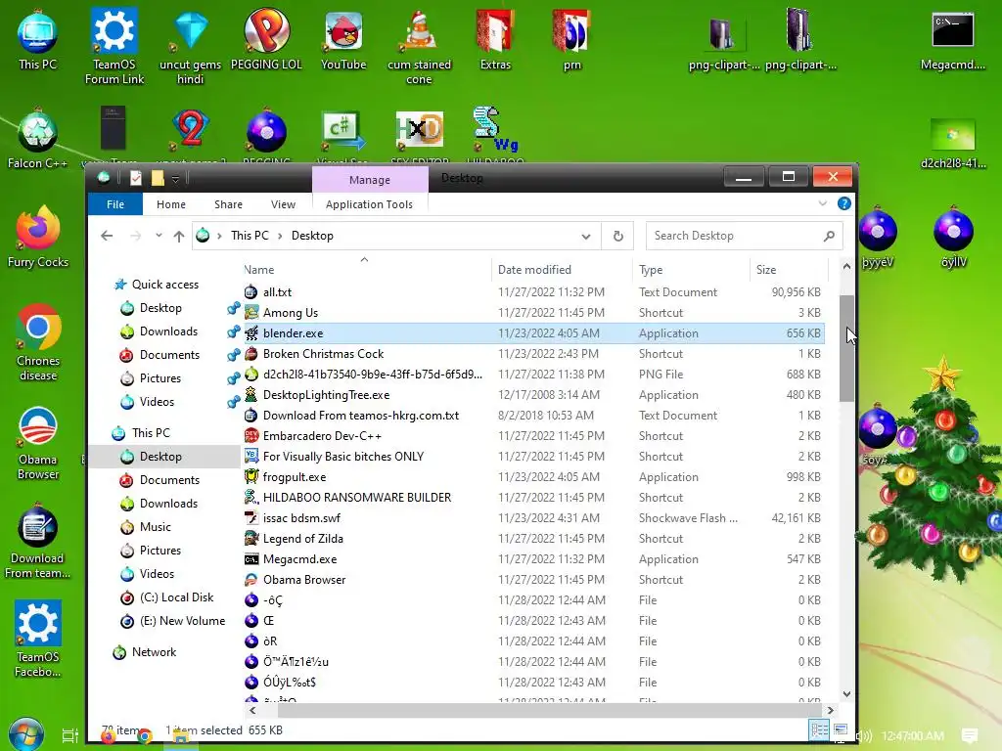Sort by the Type column header
This screenshot has height=751, width=1002.
(x=691, y=270)
